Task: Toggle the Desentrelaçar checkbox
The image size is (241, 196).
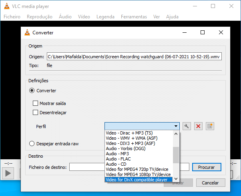Action: click(x=35, y=113)
